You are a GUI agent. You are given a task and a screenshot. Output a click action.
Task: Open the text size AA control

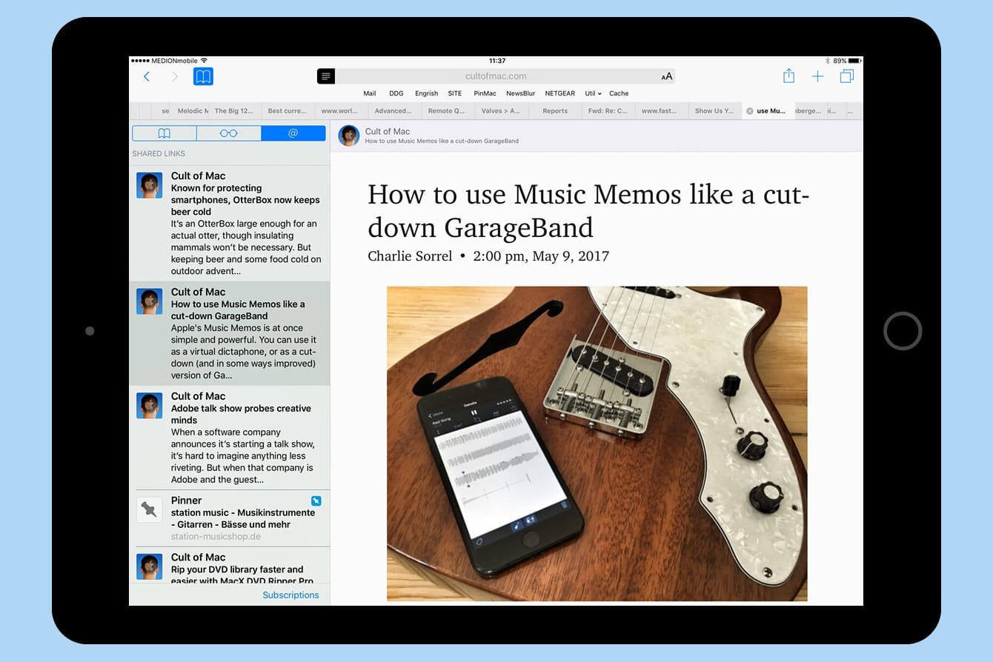click(x=667, y=76)
